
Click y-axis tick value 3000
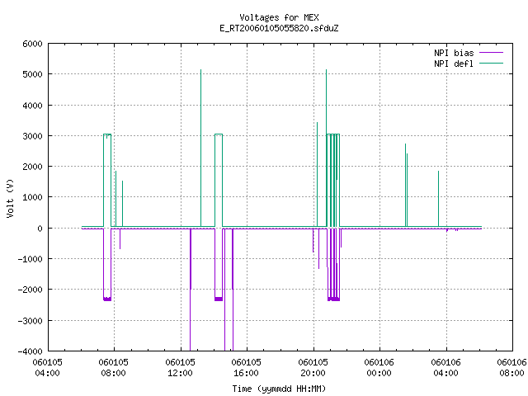[32, 136]
